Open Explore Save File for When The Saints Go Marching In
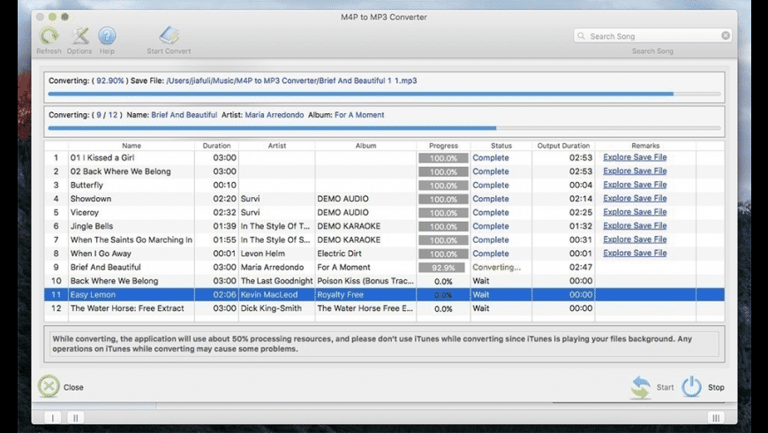Screen dimensions: 768x433 pos(635,239)
